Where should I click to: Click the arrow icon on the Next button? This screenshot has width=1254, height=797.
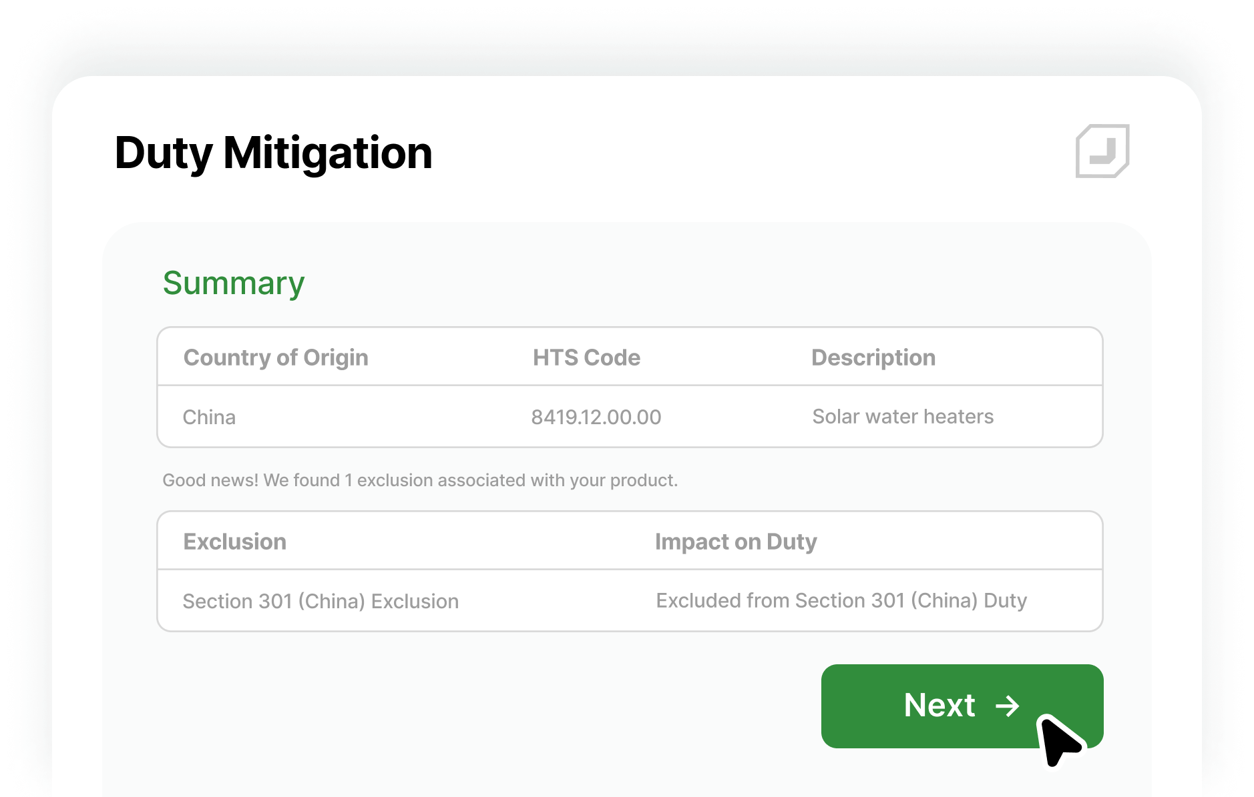(1007, 706)
